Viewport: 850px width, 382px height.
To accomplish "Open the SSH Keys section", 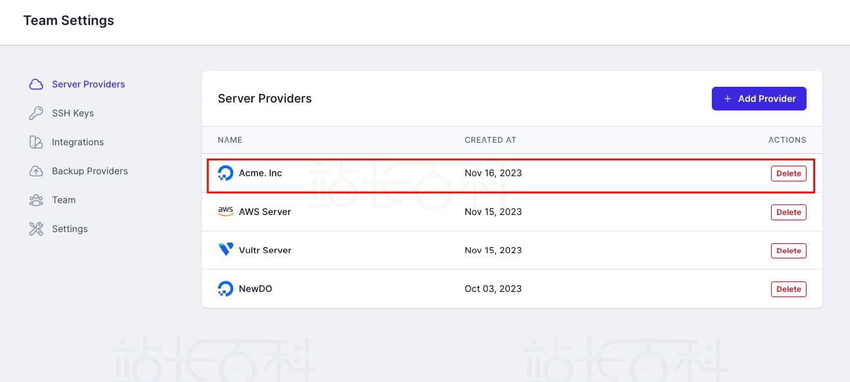I will tap(72, 113).
